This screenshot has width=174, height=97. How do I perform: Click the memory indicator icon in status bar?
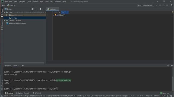click(x=171, y=96)
